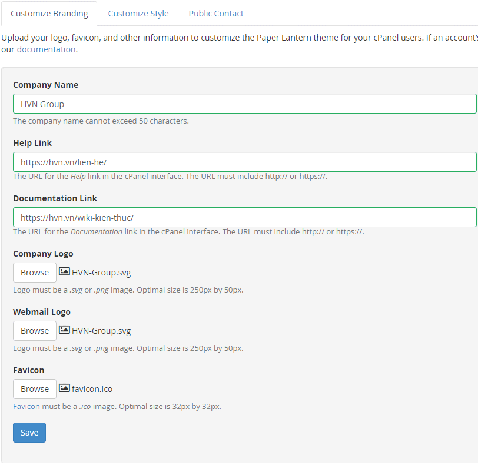Image resolution: width=478 pixels, height=465 pixels.
Task: Click the bold Company Name label
Action: point(45,85)
